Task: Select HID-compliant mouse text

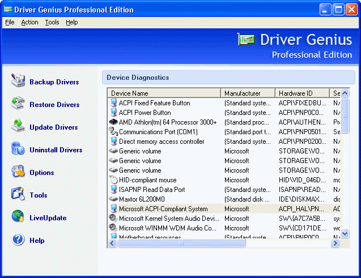Action: point(147,180)
